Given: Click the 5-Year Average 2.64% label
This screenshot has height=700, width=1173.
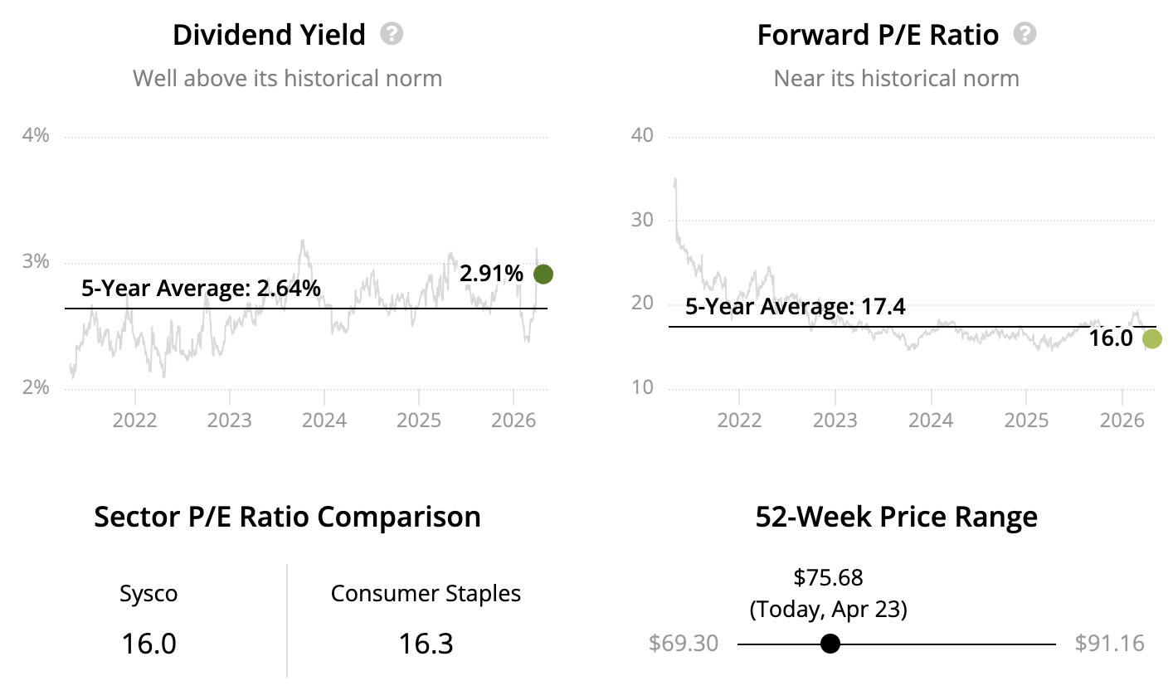Looking at the screenshot, I should click(x=201, y=289).
